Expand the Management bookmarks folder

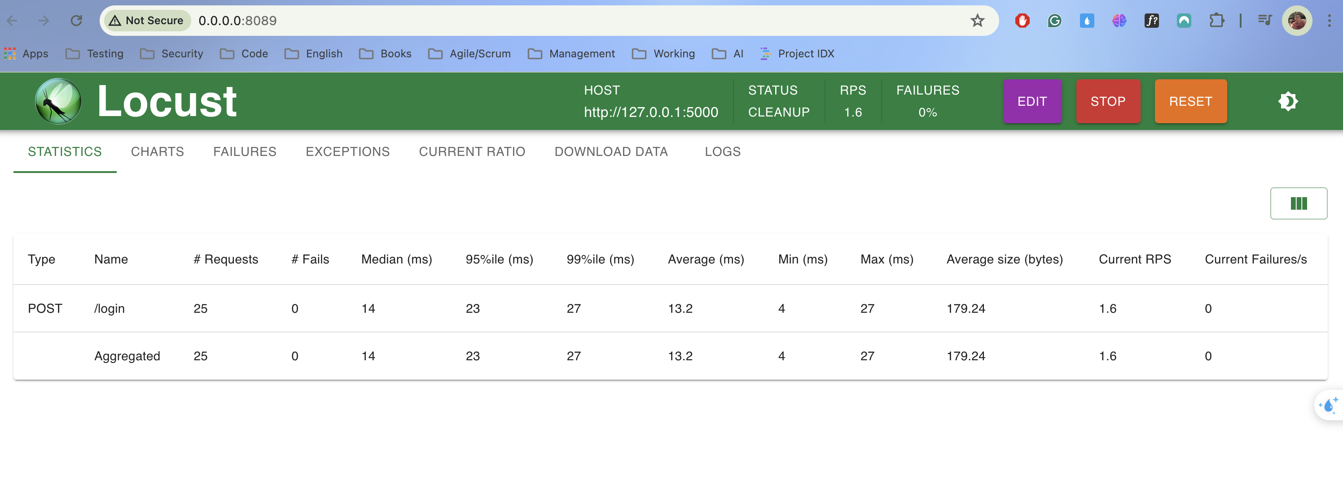coord(571,54)
